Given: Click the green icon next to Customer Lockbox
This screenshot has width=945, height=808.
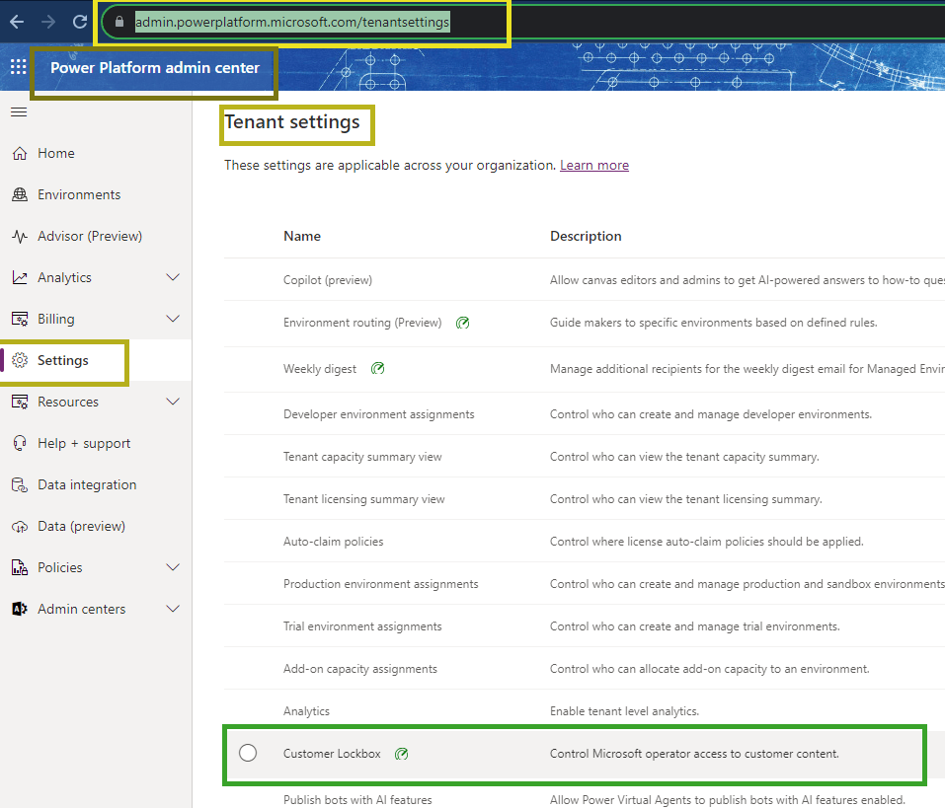Looking at the screenshot, I should coord(401,752).
